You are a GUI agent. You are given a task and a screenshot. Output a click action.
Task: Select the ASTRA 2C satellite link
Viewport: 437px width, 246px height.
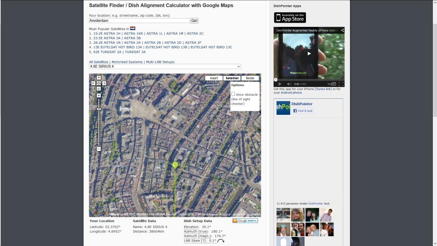coord(195,33)
